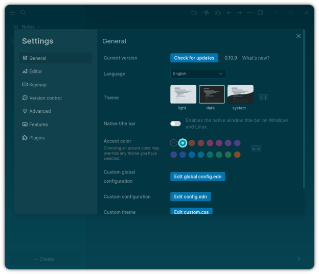The image size is (319, 274).
Task: Click the cloud sync disabled icon
Action: pos(194,13)
